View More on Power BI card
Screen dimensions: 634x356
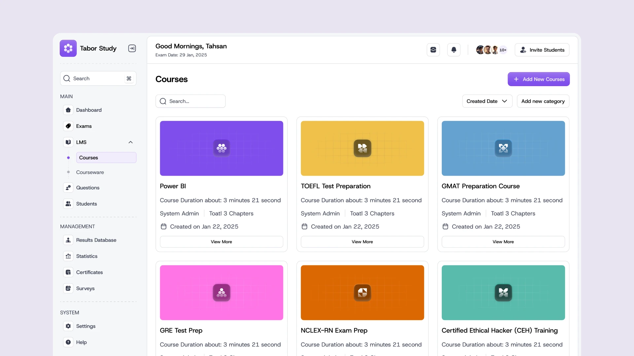coord(221,242)
